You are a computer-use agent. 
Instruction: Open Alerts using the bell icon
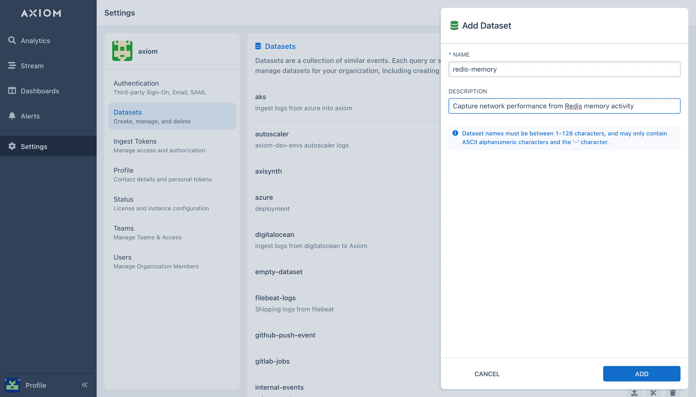tap(12, 116)
